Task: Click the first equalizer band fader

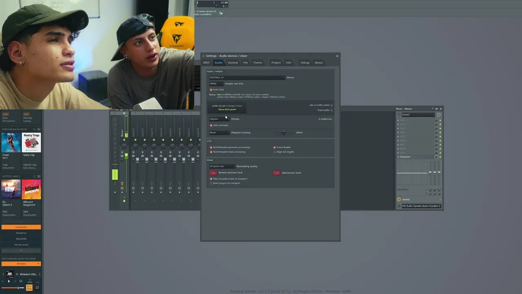Action: (430, 172)
